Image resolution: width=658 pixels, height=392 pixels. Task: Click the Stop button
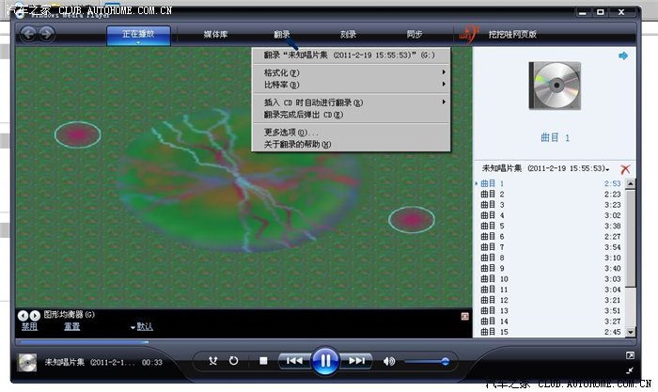point(263,361)
